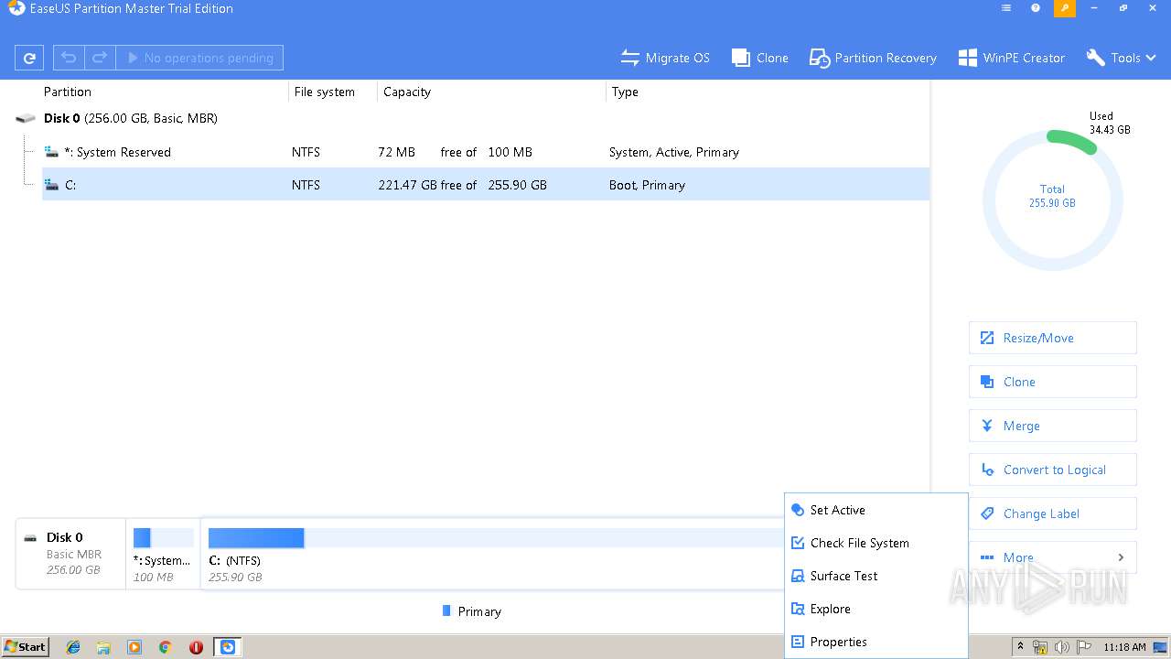The width and height of the screenshot is (1171, 659).
Task: Click the Disk 0 Basic MBR block
Action: pyautogui.click(x=70, y=554)
